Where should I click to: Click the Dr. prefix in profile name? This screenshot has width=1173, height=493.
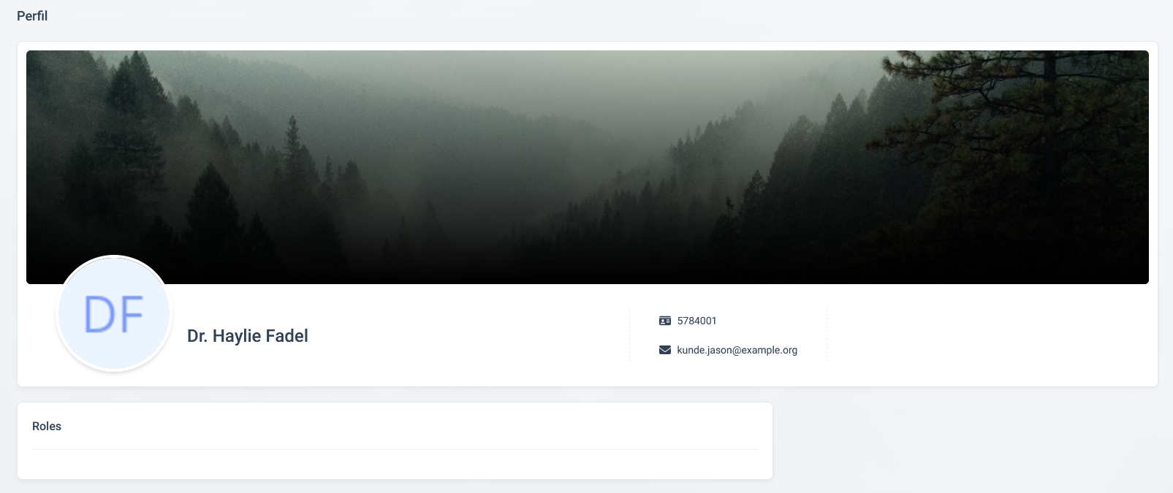pos(197,336)
